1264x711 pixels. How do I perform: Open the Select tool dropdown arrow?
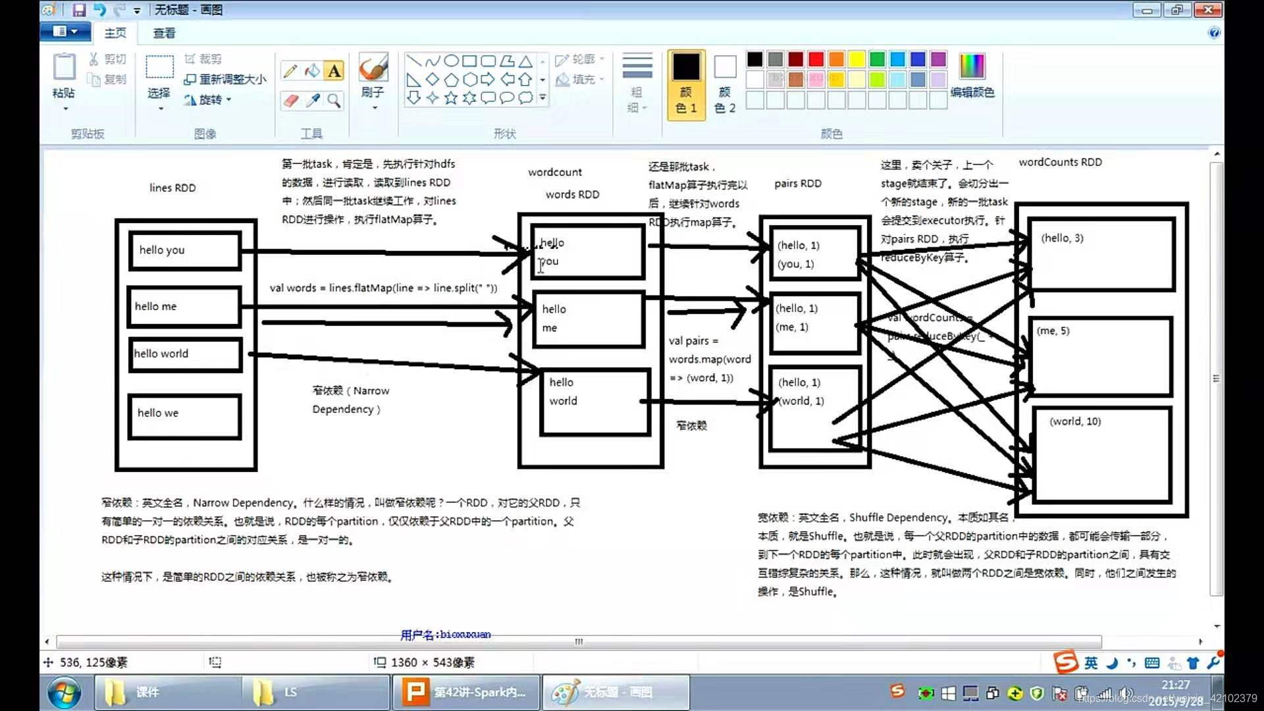160,107
